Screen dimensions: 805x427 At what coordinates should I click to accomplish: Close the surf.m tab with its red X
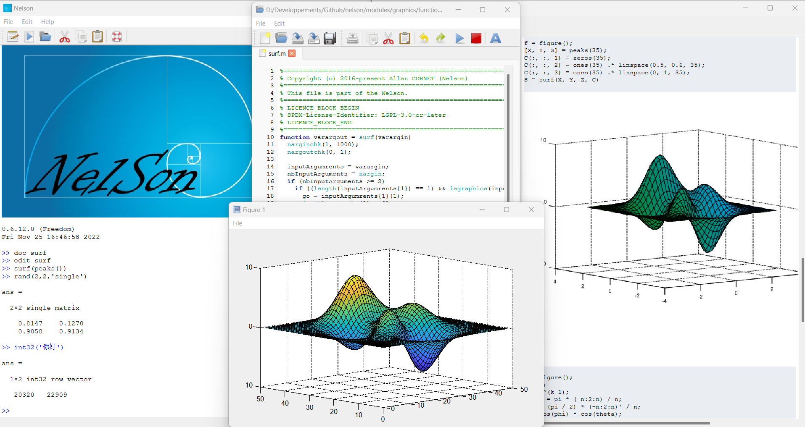292,53
